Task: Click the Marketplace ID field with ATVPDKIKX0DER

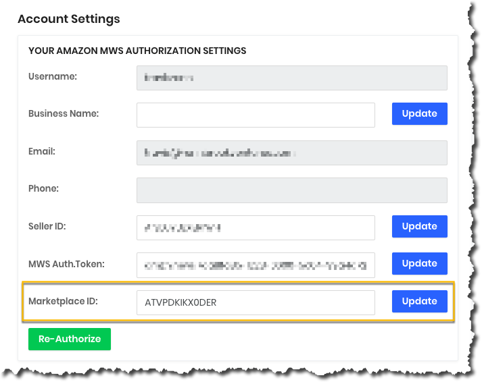Action: tap(256, 302)
